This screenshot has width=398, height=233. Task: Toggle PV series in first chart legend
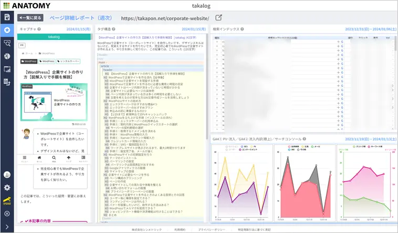(x=253, y=147)
